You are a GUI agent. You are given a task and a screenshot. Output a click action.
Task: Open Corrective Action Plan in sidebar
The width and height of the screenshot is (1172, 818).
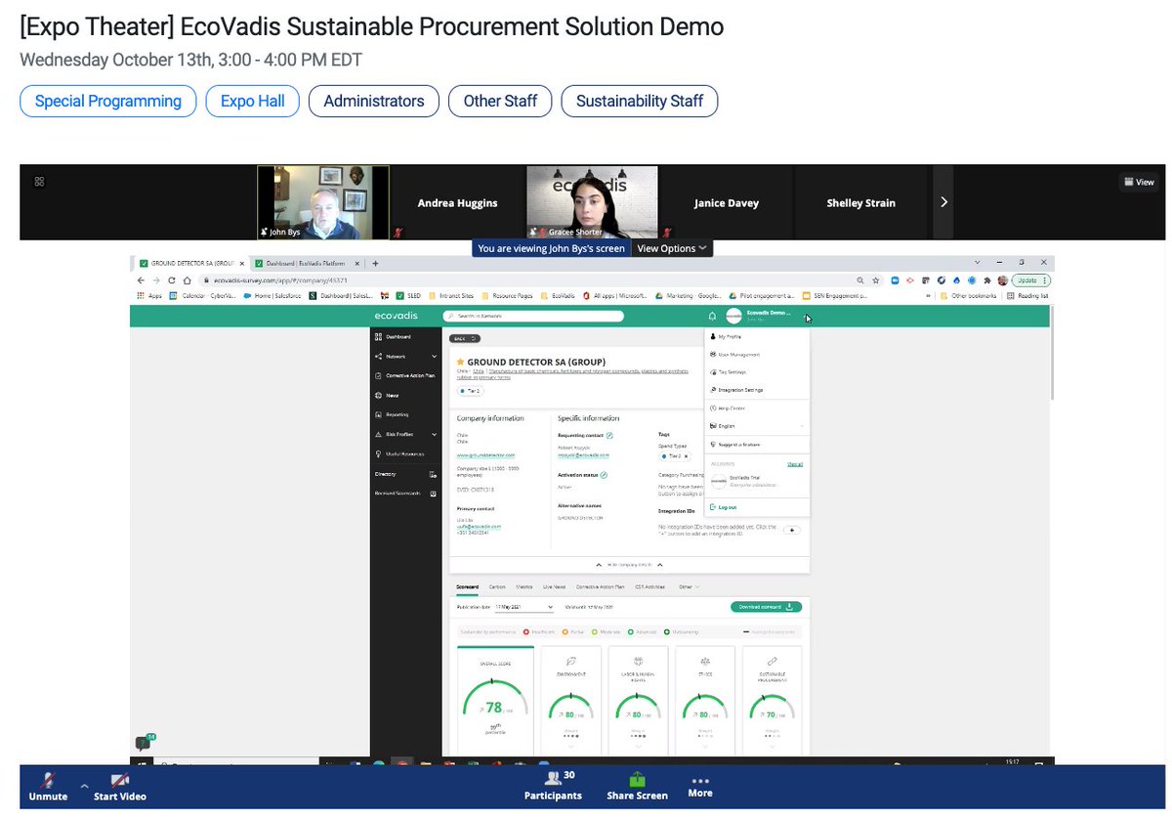tap(403, 375)
